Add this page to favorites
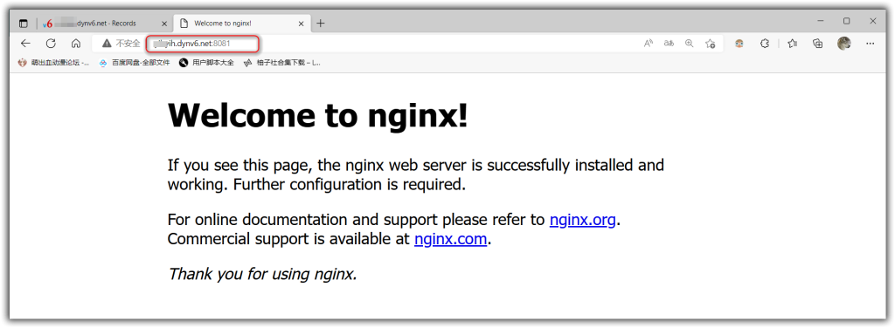Viewport: 895px width, 328px height. [710, 44]
